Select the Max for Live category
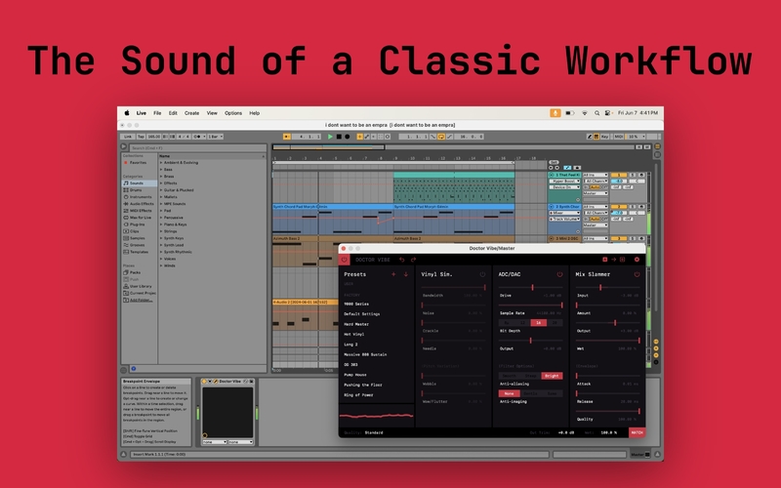Screen dimensions: 781x488 138,218
